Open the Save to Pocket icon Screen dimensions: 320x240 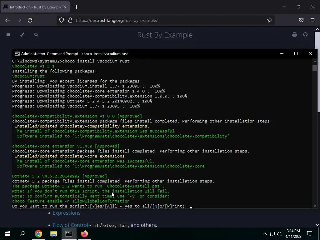coord(301,20)
